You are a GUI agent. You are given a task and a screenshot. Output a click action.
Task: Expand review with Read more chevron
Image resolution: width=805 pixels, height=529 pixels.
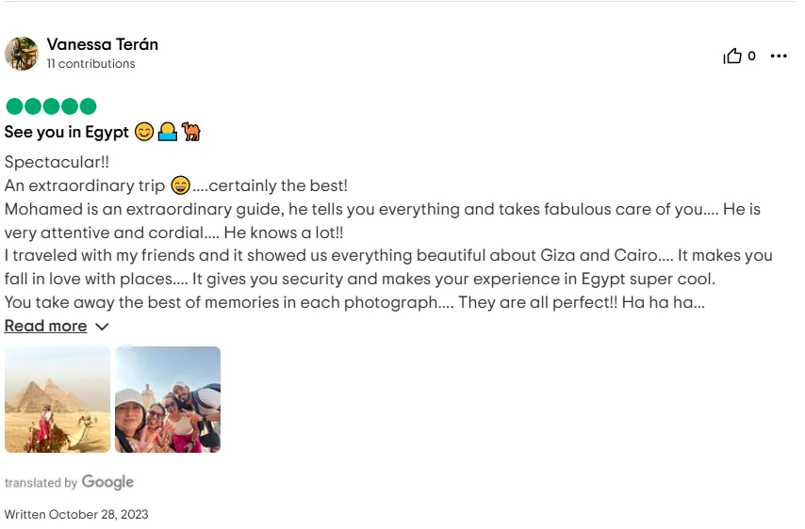click(x=102, y=327)
